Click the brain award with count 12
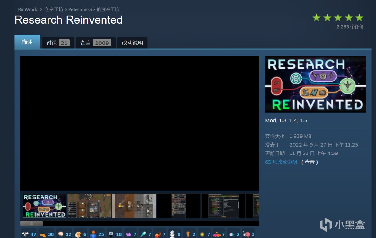376x238 pixels. (x=64, y=234)
